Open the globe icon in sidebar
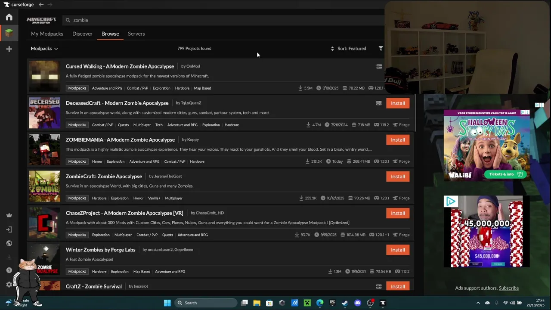The image size is (551, 310). coord(9,243)
